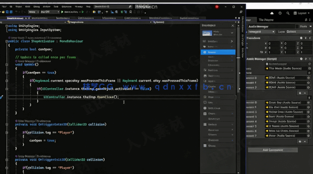Open the Debug configuration dropdown
The height and width of the screenshot is (174, 313).
(33, 12)
